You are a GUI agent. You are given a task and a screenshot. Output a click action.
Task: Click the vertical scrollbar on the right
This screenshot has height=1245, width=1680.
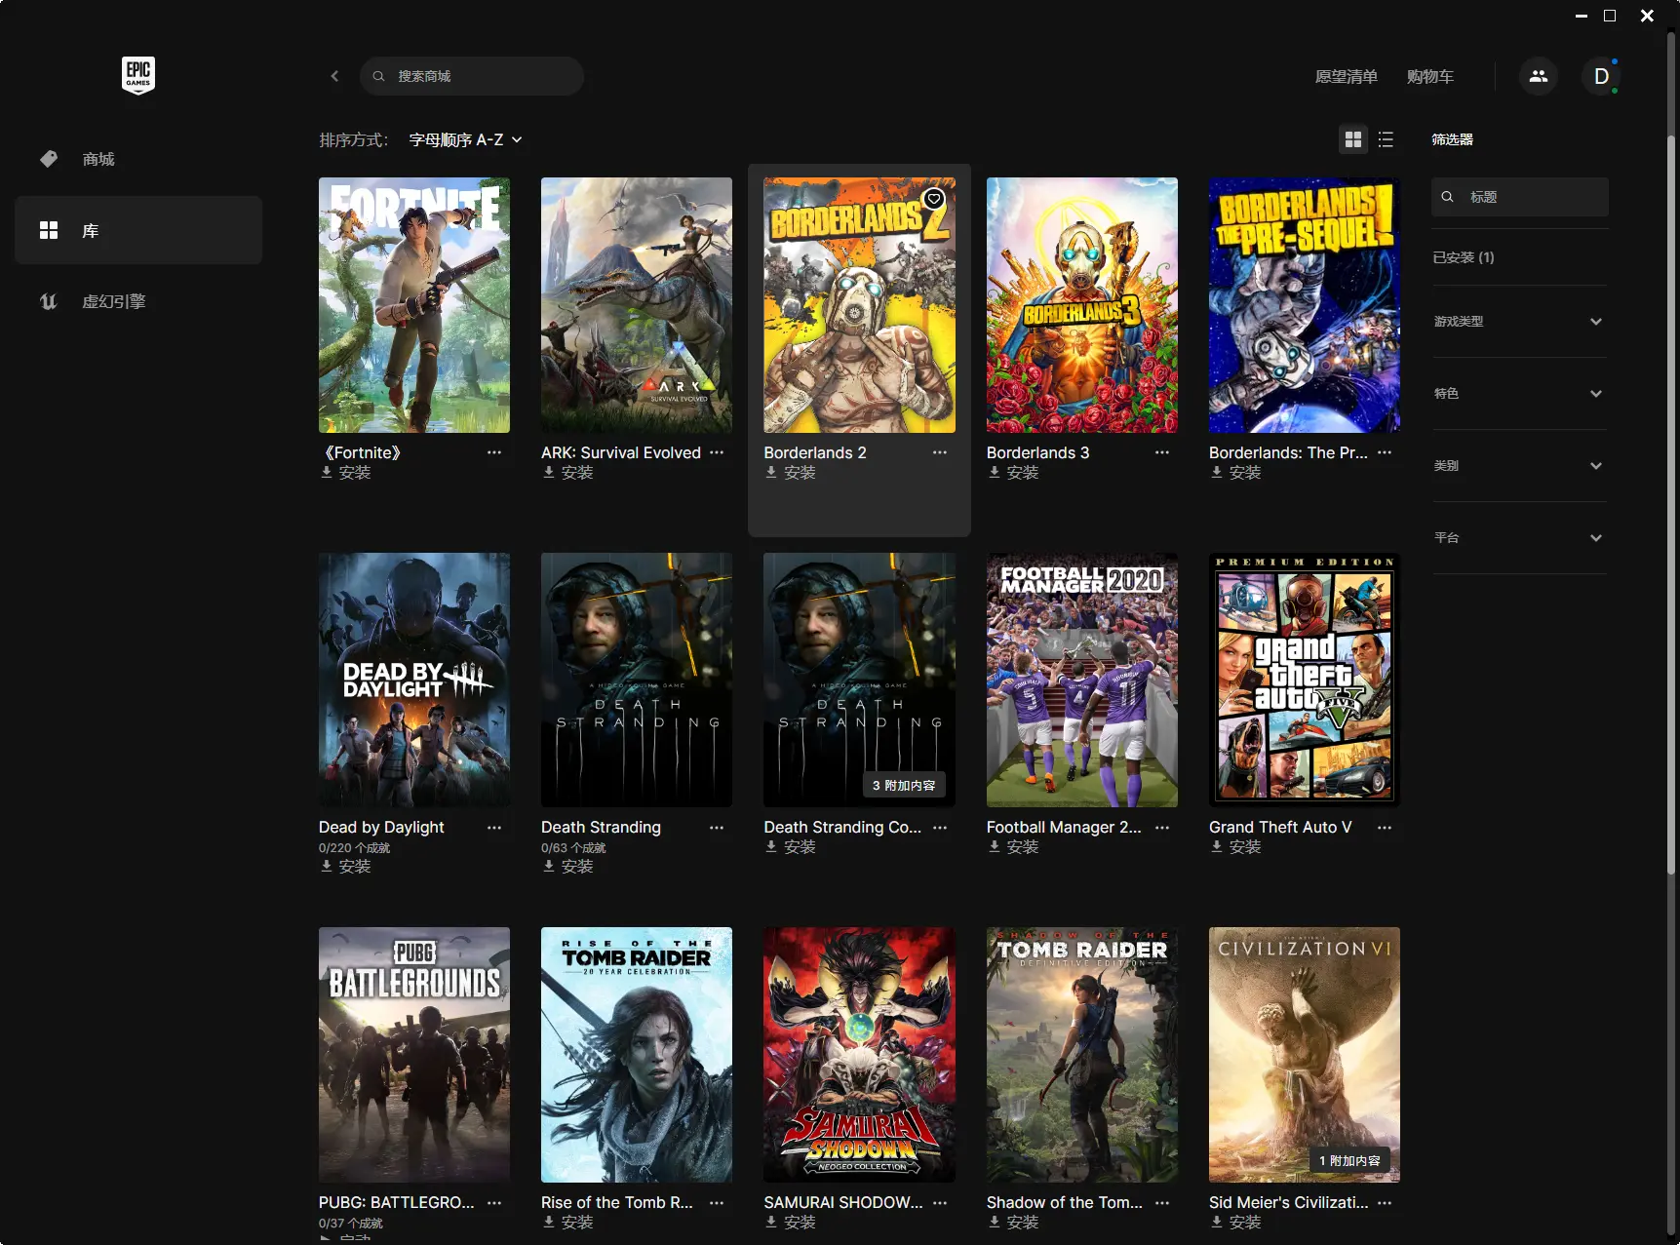pos(1671,507)
